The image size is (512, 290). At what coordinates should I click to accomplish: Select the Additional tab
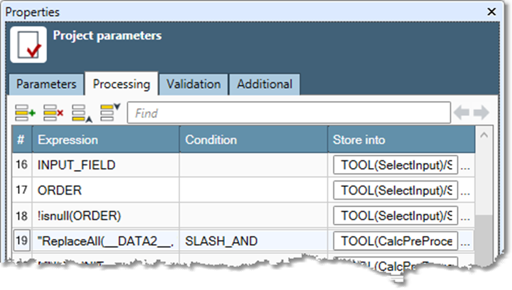[x=264, y=84]
